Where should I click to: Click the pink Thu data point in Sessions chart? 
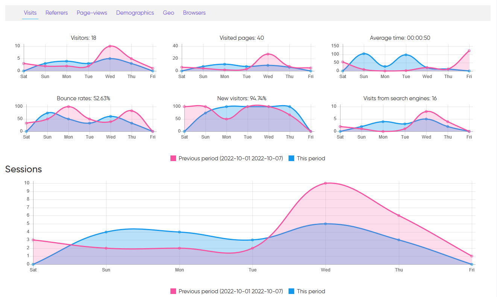coord(398,216)
